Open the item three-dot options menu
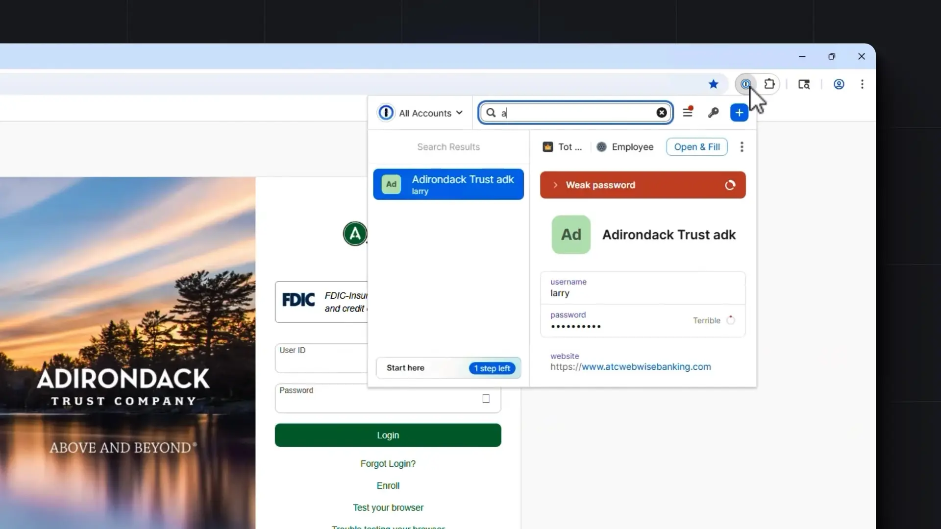 742,147
